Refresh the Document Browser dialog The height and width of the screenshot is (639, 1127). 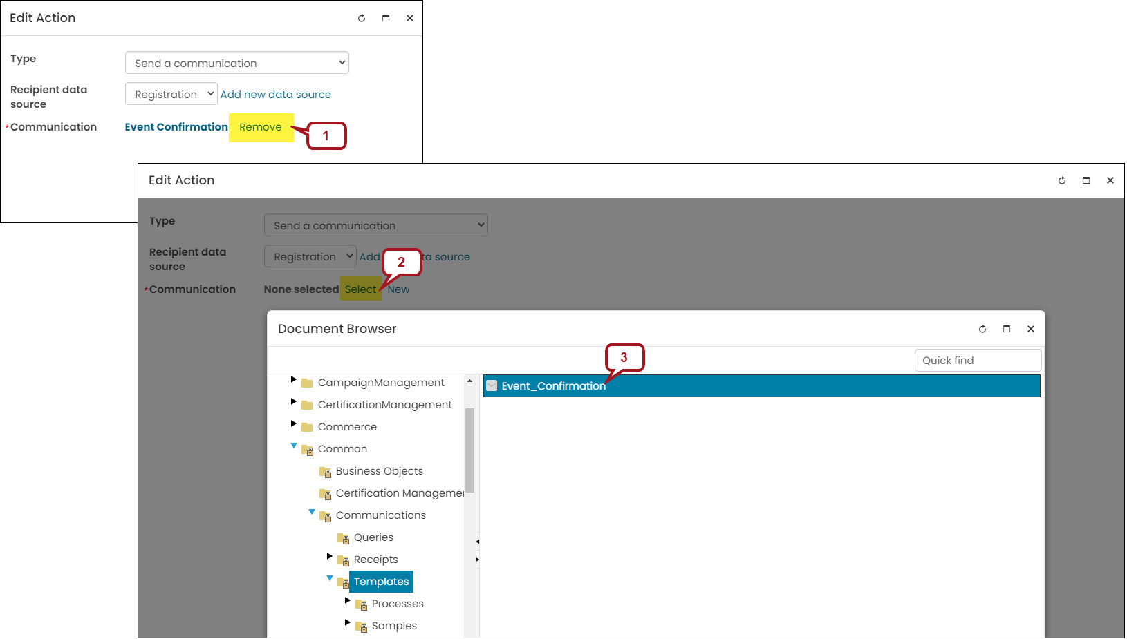tap(982, 329)
